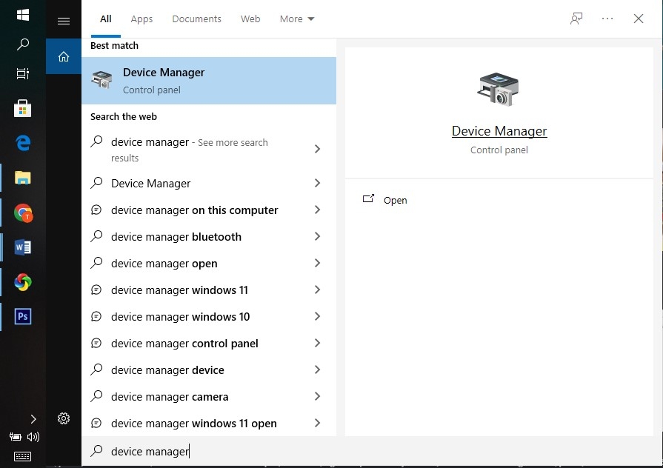Open Task View from the taskbar
The width and height of the screenshot is (663, 468).
23,73
